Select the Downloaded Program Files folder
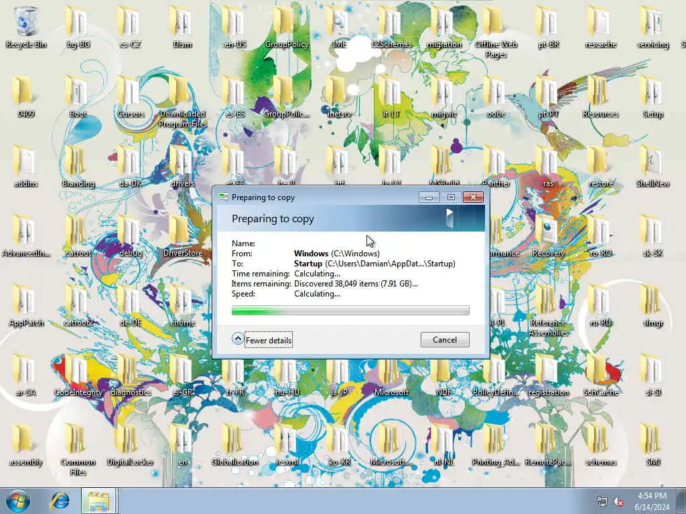The width and height of the screenshot is (686, 514). click(182, 102)
